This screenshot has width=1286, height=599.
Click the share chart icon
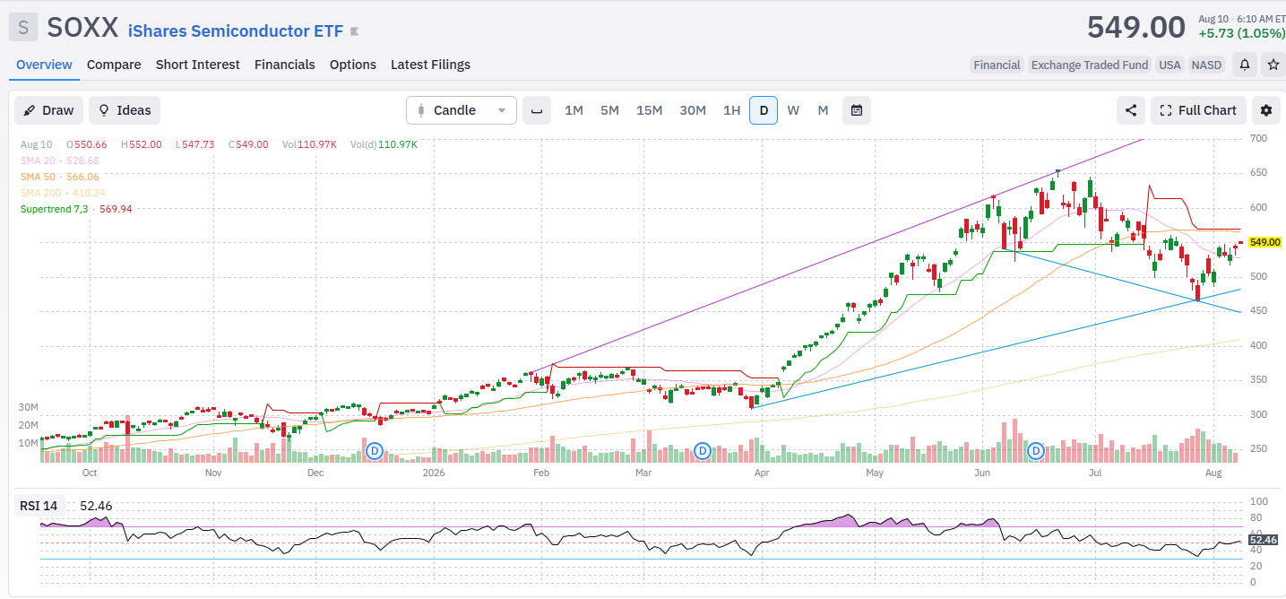[1131, 110]
